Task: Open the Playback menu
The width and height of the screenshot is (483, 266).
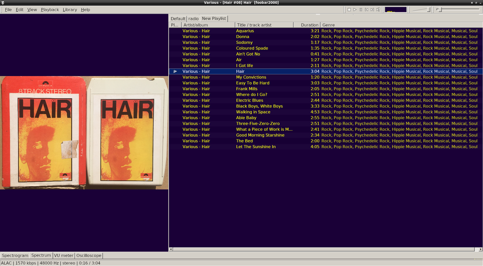Action: pos(50,10)
